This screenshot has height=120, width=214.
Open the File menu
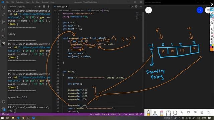coord(7,2)
